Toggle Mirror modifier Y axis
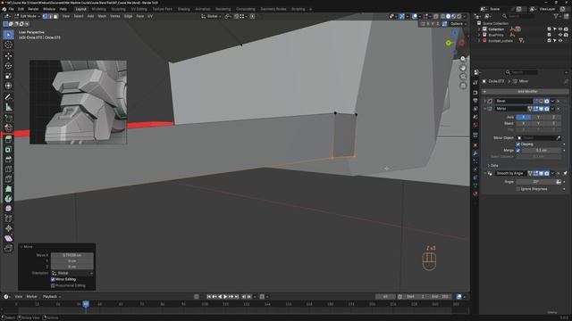The height and width of the screenshot is (321, 572). pyautogui.click(x=538, y=117)
